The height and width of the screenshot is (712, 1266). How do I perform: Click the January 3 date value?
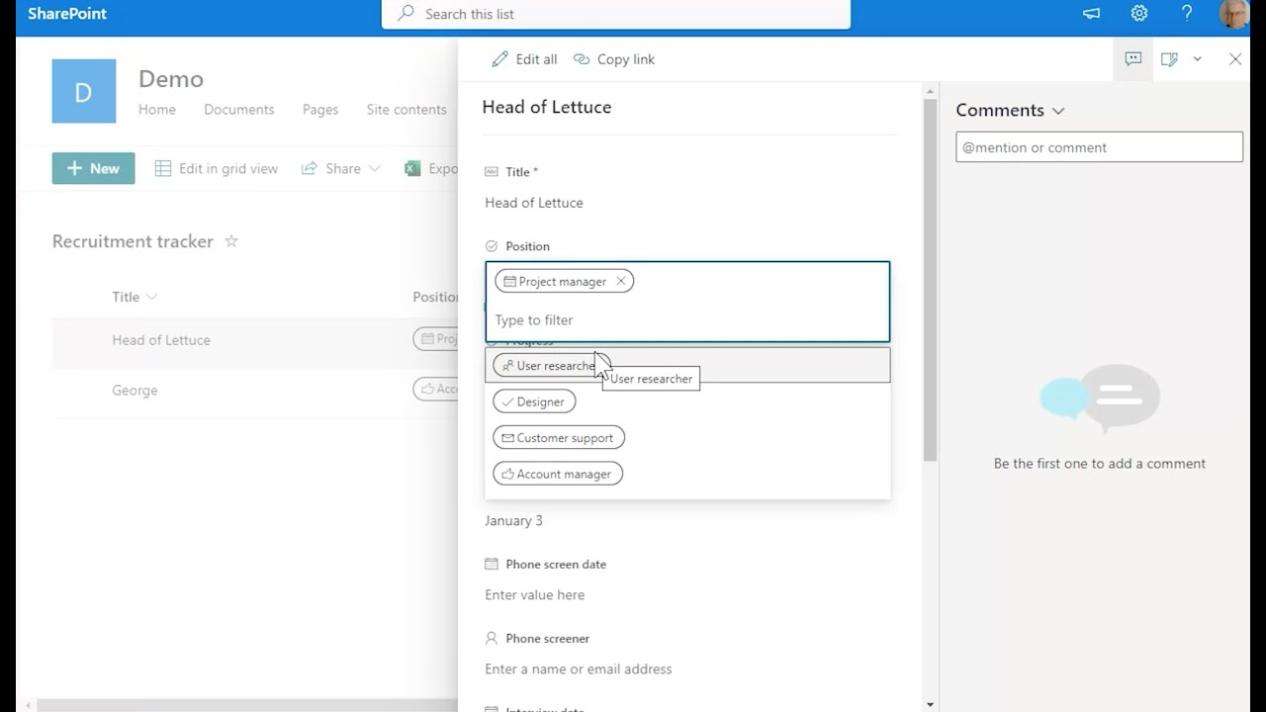tap(513, 520)
